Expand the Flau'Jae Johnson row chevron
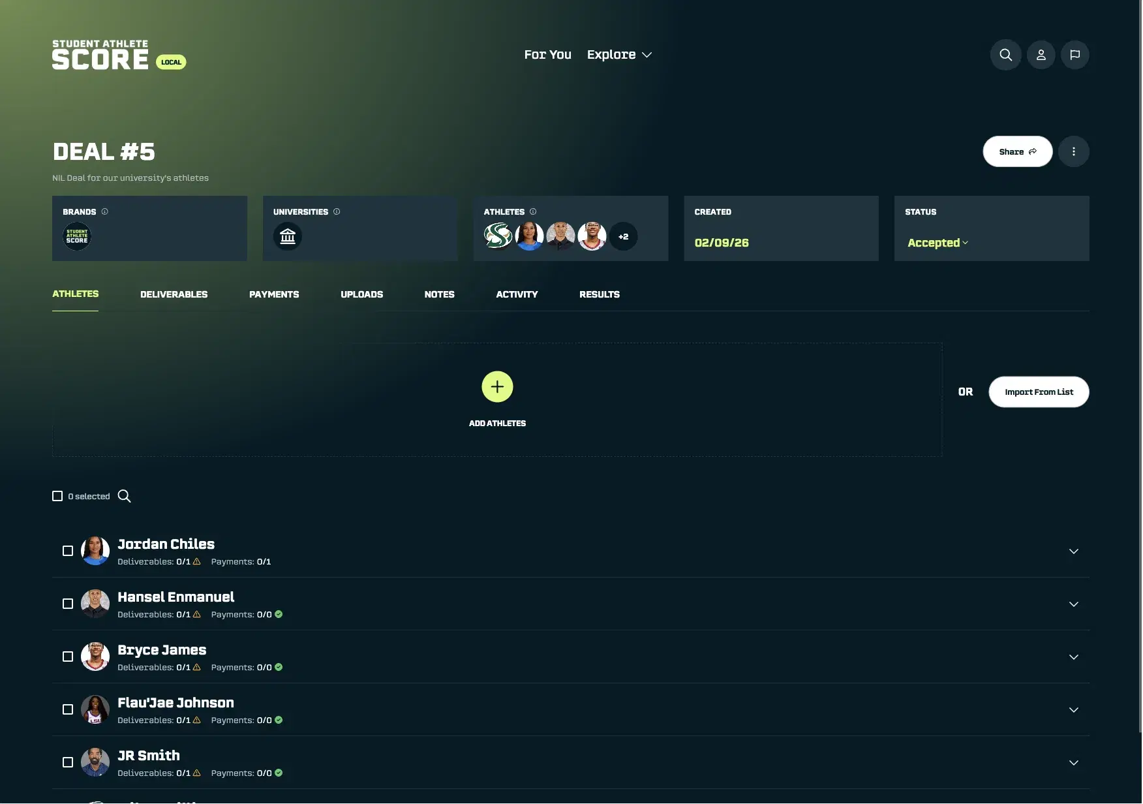1143x804 pixels. [1073, 710]
